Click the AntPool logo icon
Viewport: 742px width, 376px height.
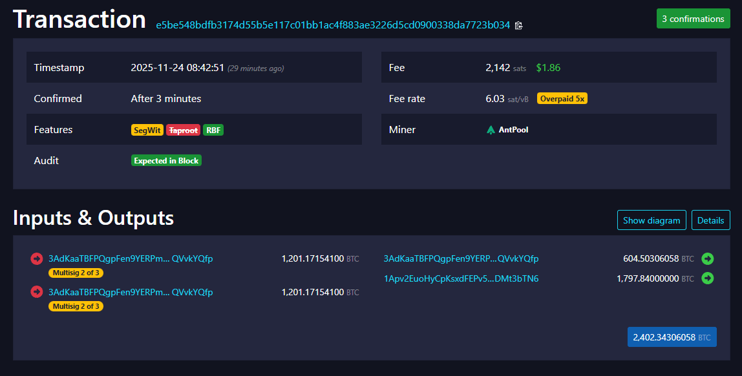click(x=491, y=130)
